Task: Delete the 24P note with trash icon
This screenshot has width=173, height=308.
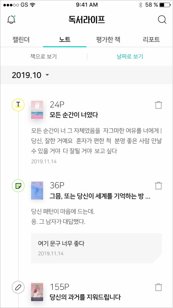Action: click(158, 105)
